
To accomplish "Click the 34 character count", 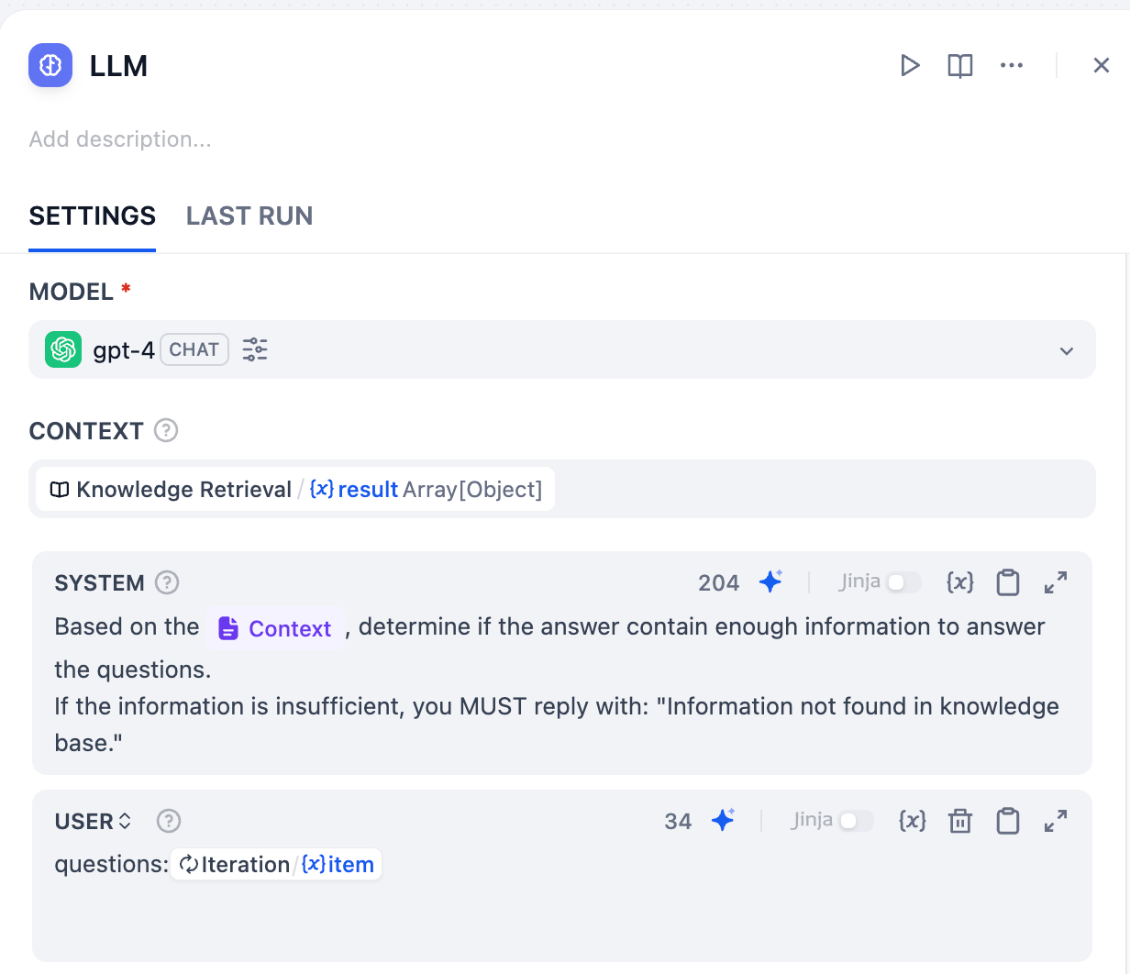I will pyautogui.click(x=678, y=822).
